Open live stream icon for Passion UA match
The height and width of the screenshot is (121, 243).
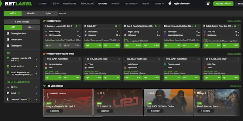tap(116, 26)
